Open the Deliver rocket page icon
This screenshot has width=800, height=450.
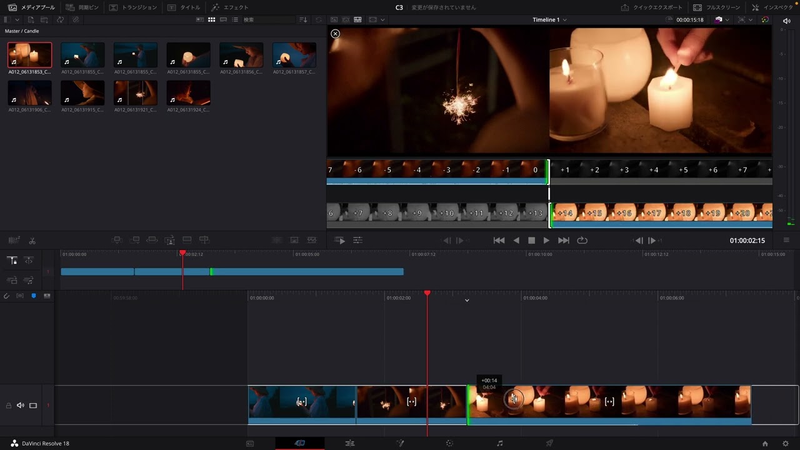pyautogui.click(x=549, y=443)
